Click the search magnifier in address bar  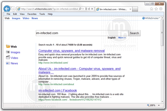coord(80,9)
